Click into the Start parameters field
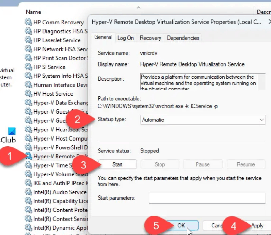 point(207,198)
